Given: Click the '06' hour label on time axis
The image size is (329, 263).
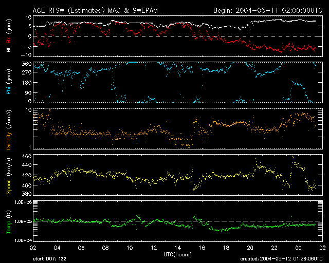Looking at the screenshot, I should [81, 248].
